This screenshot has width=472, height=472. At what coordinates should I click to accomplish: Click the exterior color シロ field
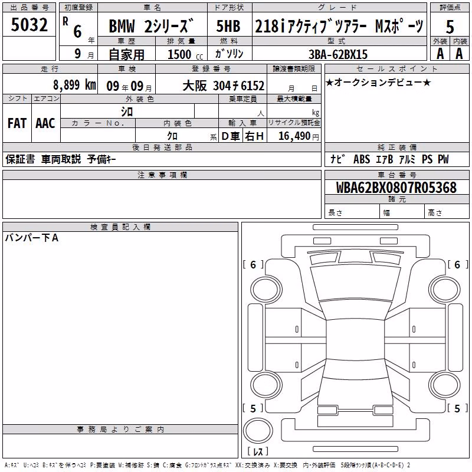coord(127,112)
